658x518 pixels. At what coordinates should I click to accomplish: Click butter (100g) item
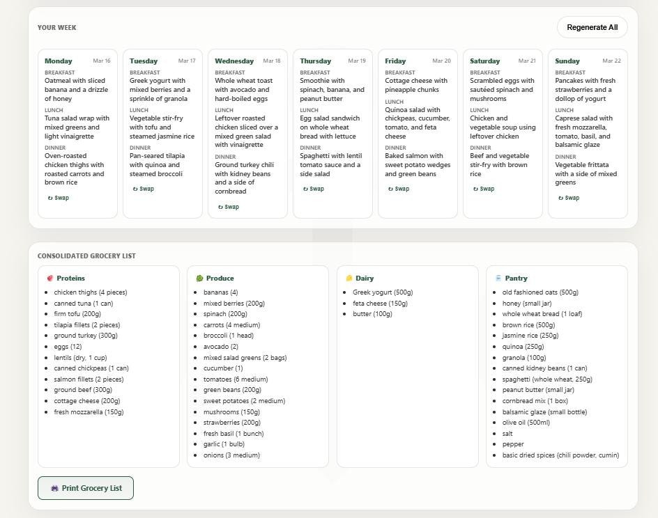click(373, 314)
